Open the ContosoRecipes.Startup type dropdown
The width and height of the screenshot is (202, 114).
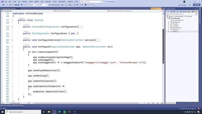click(x=81, y=11)
